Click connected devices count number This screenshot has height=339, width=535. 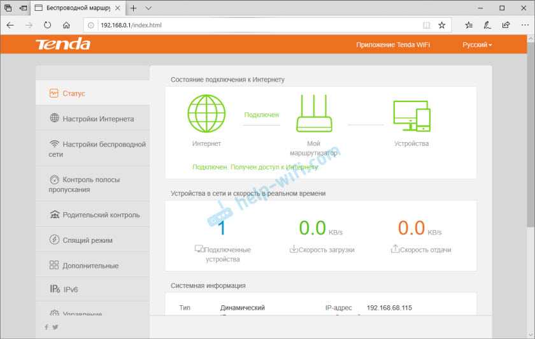(x=222, y=228)
